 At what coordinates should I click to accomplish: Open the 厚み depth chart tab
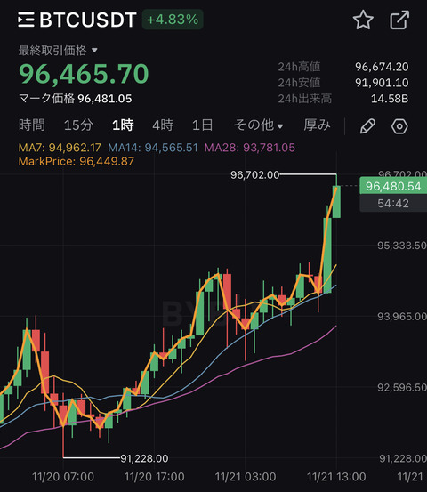[317, 125]
